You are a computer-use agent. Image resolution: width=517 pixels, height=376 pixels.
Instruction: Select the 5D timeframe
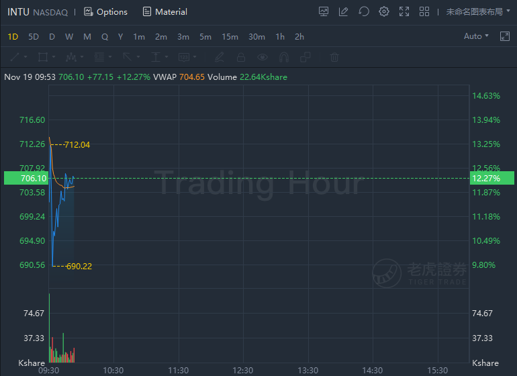pyautogui.click(x=34, y=37)
